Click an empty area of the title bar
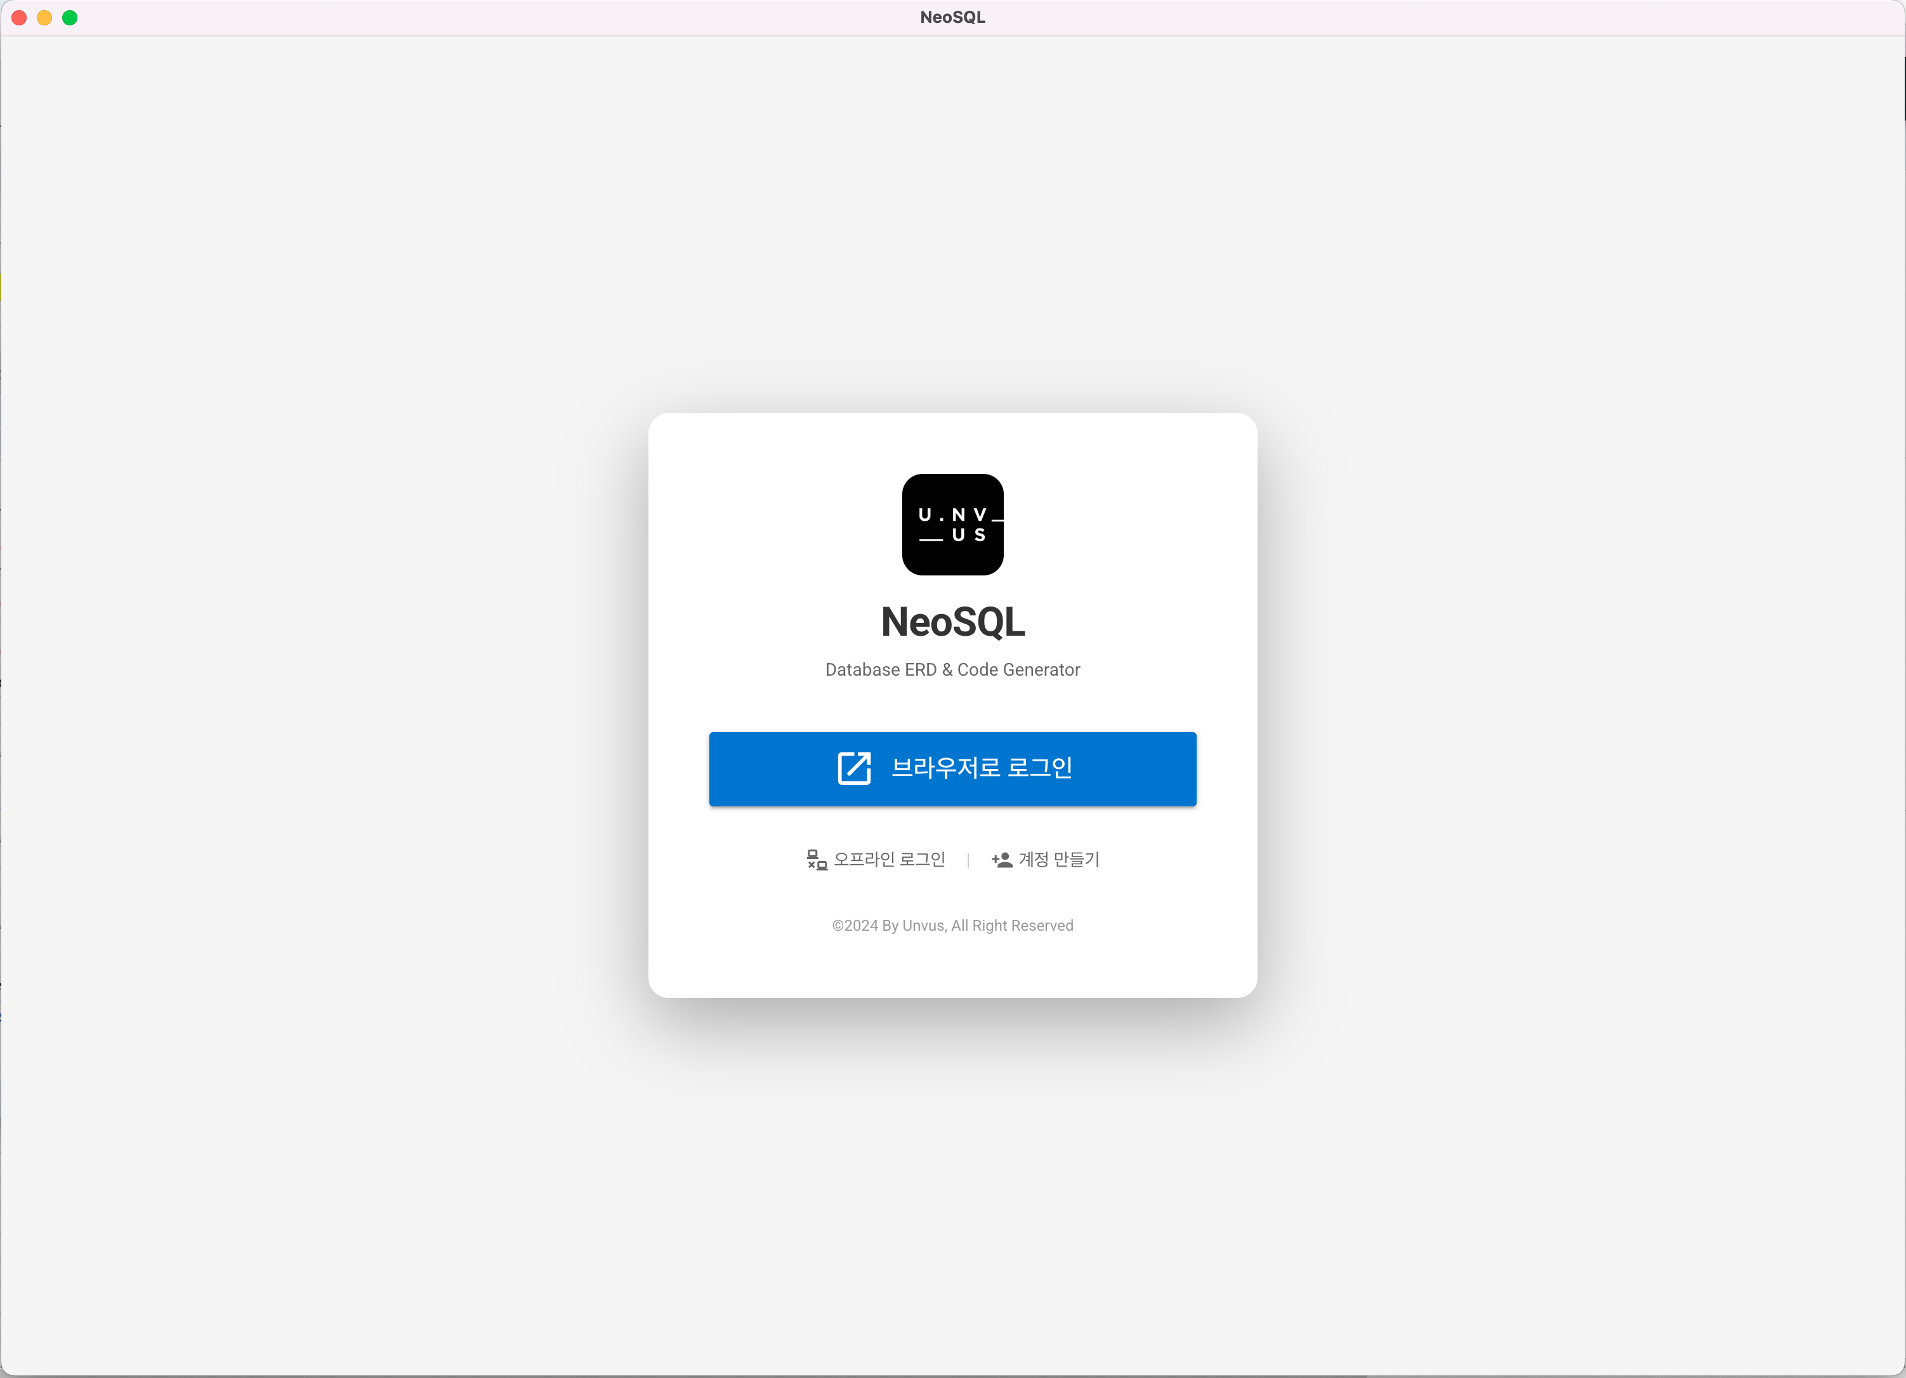1906x1378 pixels. [504, 16]
